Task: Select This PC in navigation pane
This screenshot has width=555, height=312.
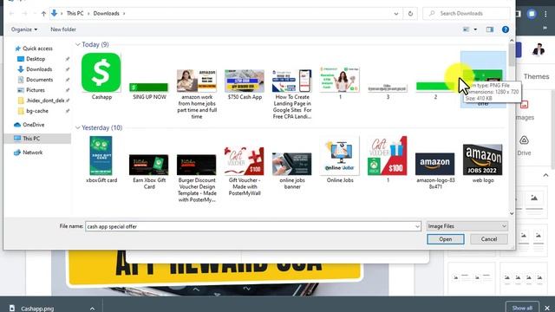Action: pyautogui.click(x=31, y=139)
